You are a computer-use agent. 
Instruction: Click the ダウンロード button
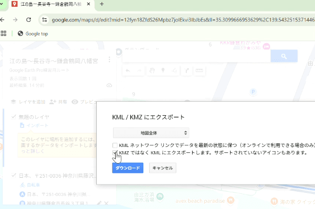tap(128, 168)
